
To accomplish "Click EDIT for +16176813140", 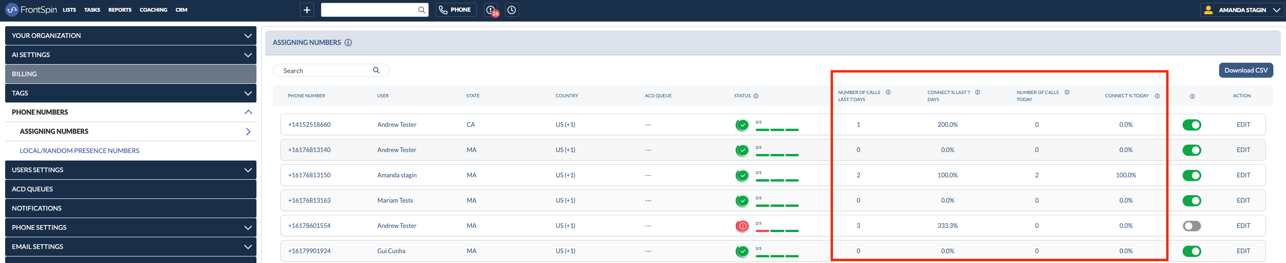I will tap(1243, 150).
